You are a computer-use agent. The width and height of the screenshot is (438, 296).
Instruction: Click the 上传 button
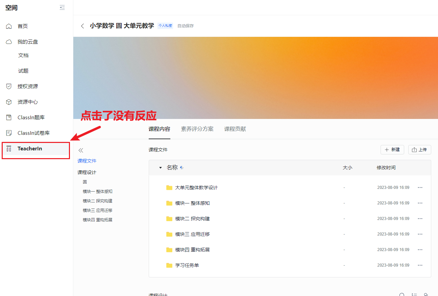[420, 150]
